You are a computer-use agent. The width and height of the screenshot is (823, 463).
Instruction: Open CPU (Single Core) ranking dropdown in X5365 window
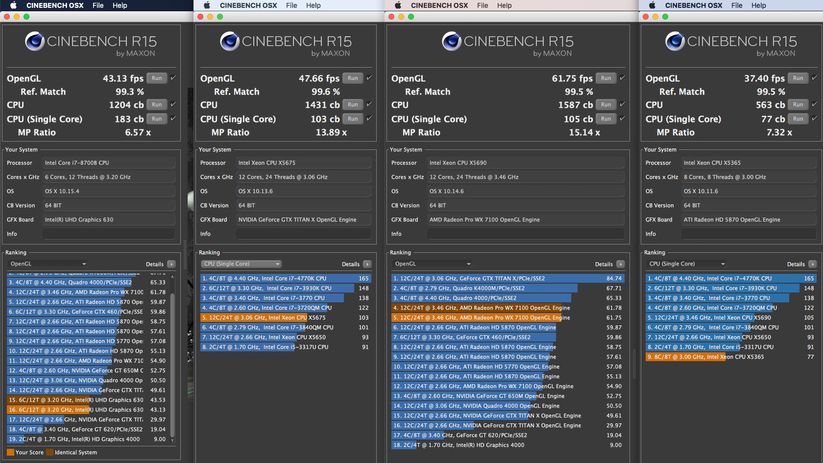[687, 264]
